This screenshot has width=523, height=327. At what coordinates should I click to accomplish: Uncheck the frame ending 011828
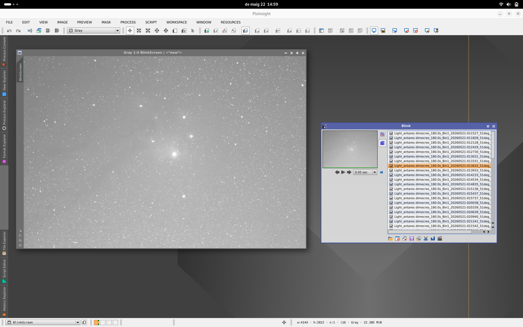pos(391,138)
